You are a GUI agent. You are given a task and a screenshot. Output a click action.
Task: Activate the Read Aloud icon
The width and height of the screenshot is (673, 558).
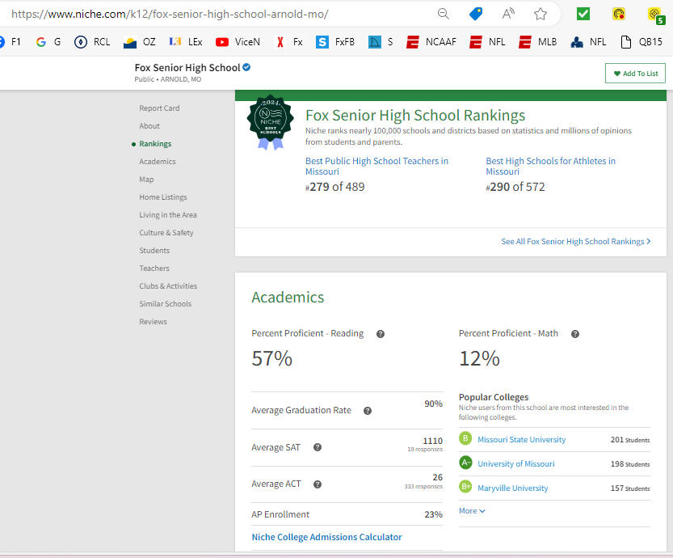508,14
